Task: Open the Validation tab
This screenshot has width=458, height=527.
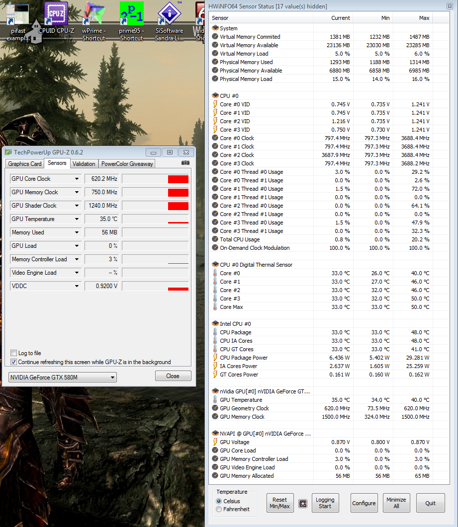Action: [x=84, y=164]
